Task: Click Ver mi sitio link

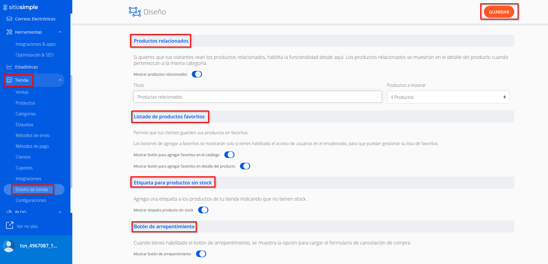Action: tap(27, 226)
